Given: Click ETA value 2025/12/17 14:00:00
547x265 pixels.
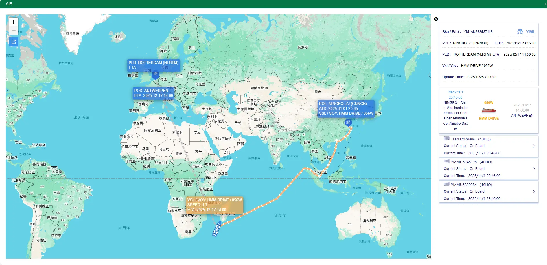Looking at the screenshot, I should [520, 54].
